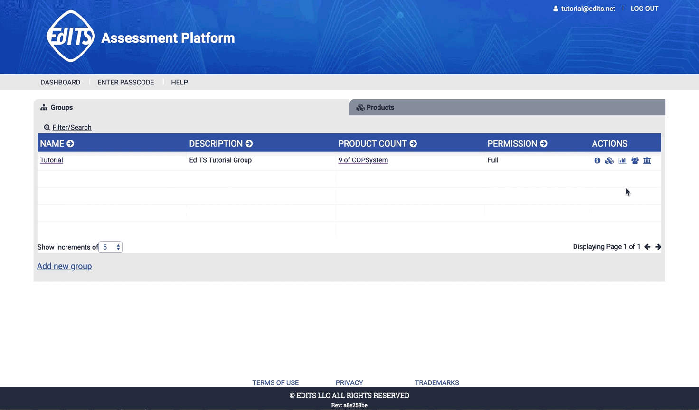This screenshot has height=410, width=699.
Task: Sort by Description using its arrow icon
Action: tap(249, 144)
